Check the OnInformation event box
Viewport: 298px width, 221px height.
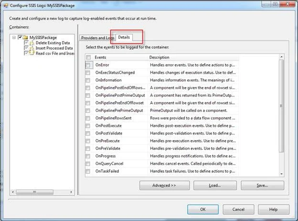88,80
